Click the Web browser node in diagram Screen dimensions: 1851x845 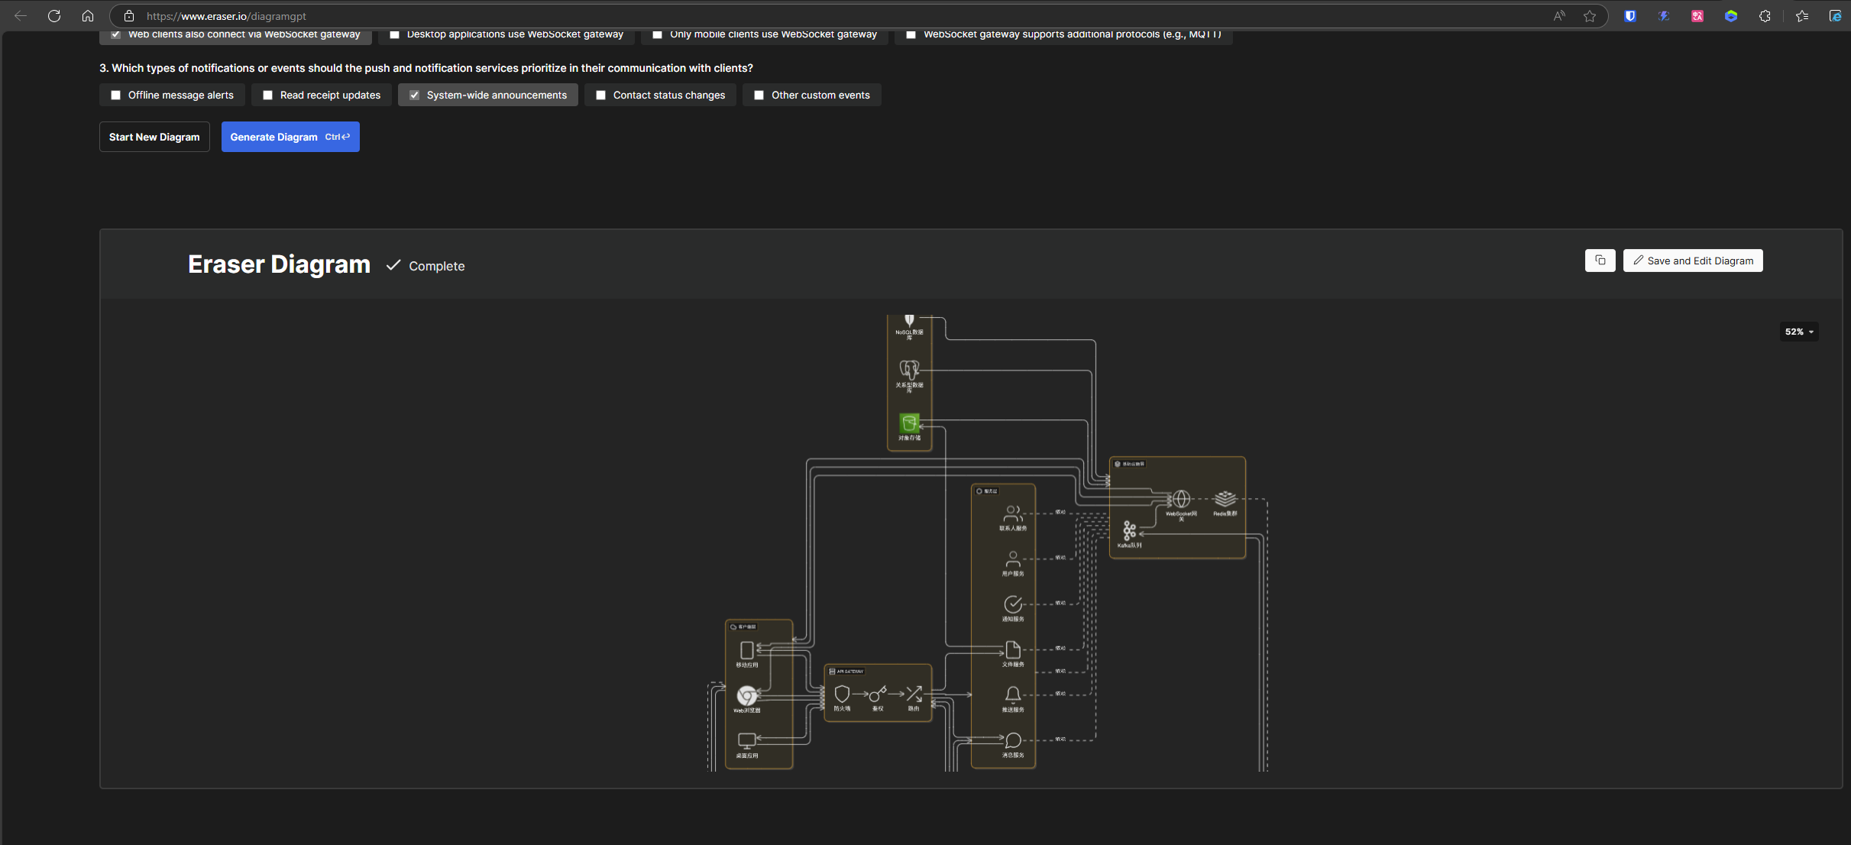click(x=746, y=696)
